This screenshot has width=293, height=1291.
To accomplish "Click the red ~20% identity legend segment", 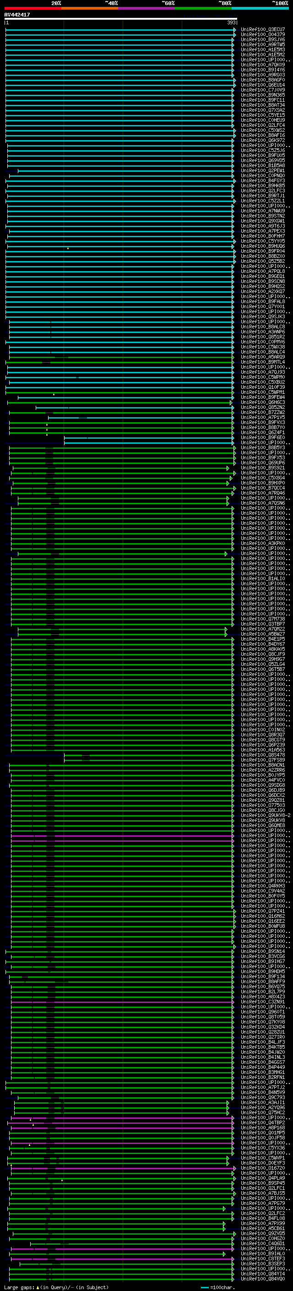I will [33, 8].
